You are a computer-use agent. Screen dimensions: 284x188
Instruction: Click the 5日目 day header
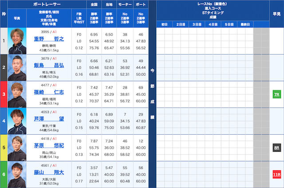pyautogui.click(x=229, y=24)
